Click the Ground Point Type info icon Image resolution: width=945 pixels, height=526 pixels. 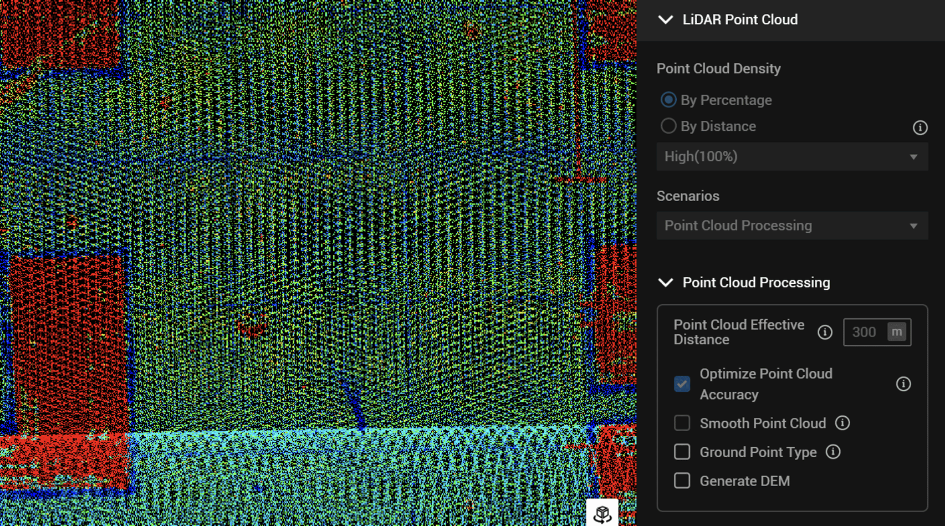pyautogui.click(x=833, y=452)
